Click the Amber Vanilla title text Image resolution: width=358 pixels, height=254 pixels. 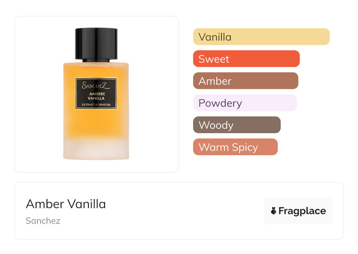66,204
